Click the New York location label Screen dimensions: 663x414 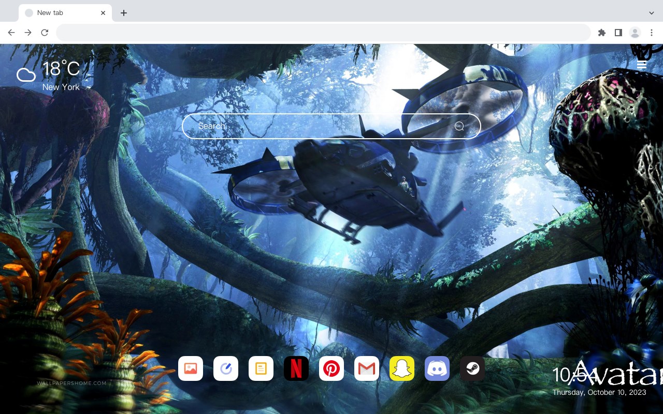[61, 87]
